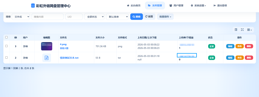Open the 惜染测试文本.txt file link
259x97 pixels.
(69, 58)
